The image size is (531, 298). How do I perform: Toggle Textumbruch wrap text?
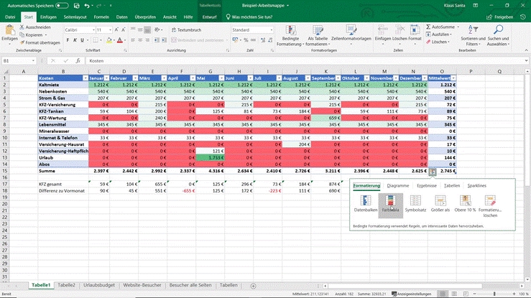pyautogui.click(x=186, y=29)
